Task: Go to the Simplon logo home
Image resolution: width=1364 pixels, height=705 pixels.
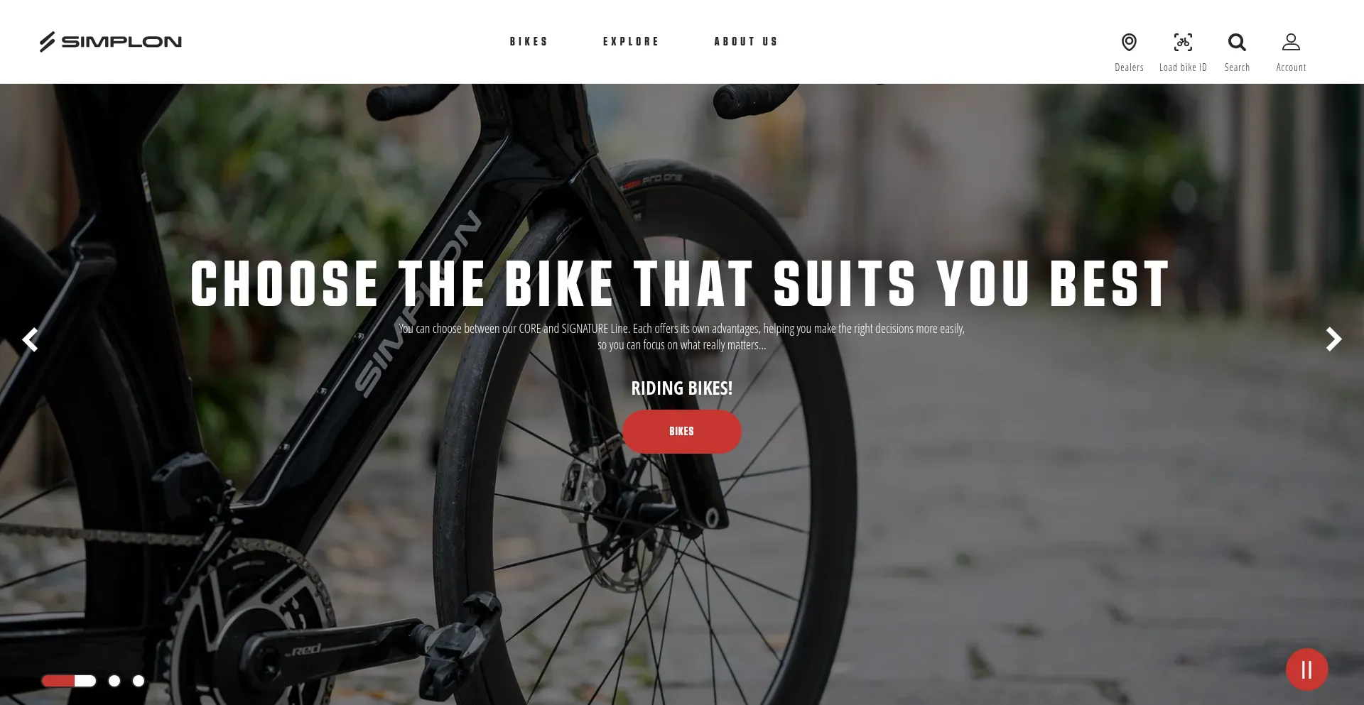Action: pyautogui.click(x=111, y=42)
